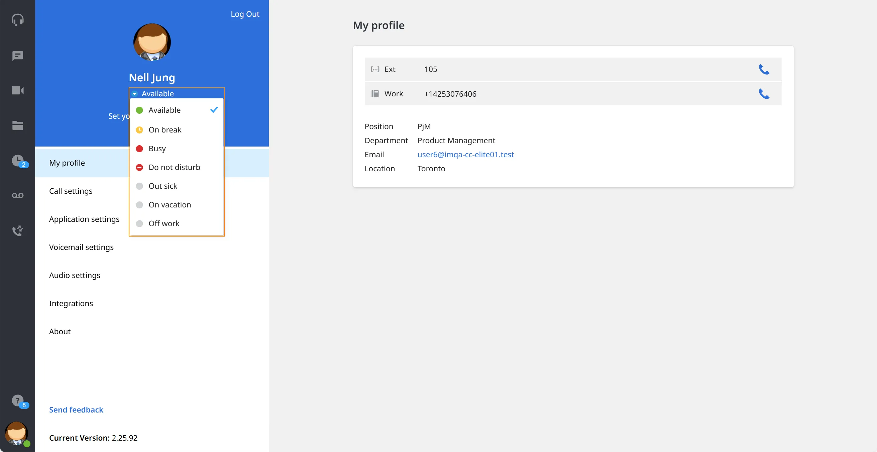The height and width of the screenshot is (452, 877).
Task: Set status to Do not disturb
Action: click(176, 167)
